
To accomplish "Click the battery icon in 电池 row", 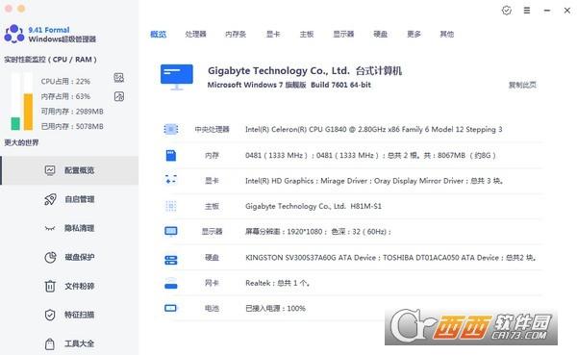I will pyautogui.click(x=171, y=308).
